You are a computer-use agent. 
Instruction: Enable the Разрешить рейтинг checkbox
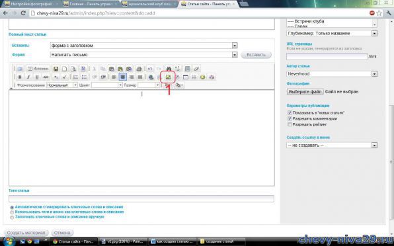[x=290, y=124]
